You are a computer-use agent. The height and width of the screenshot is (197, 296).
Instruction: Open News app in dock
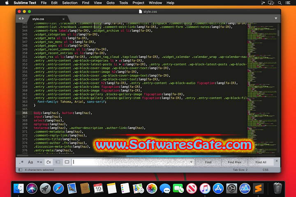point(192,188)
